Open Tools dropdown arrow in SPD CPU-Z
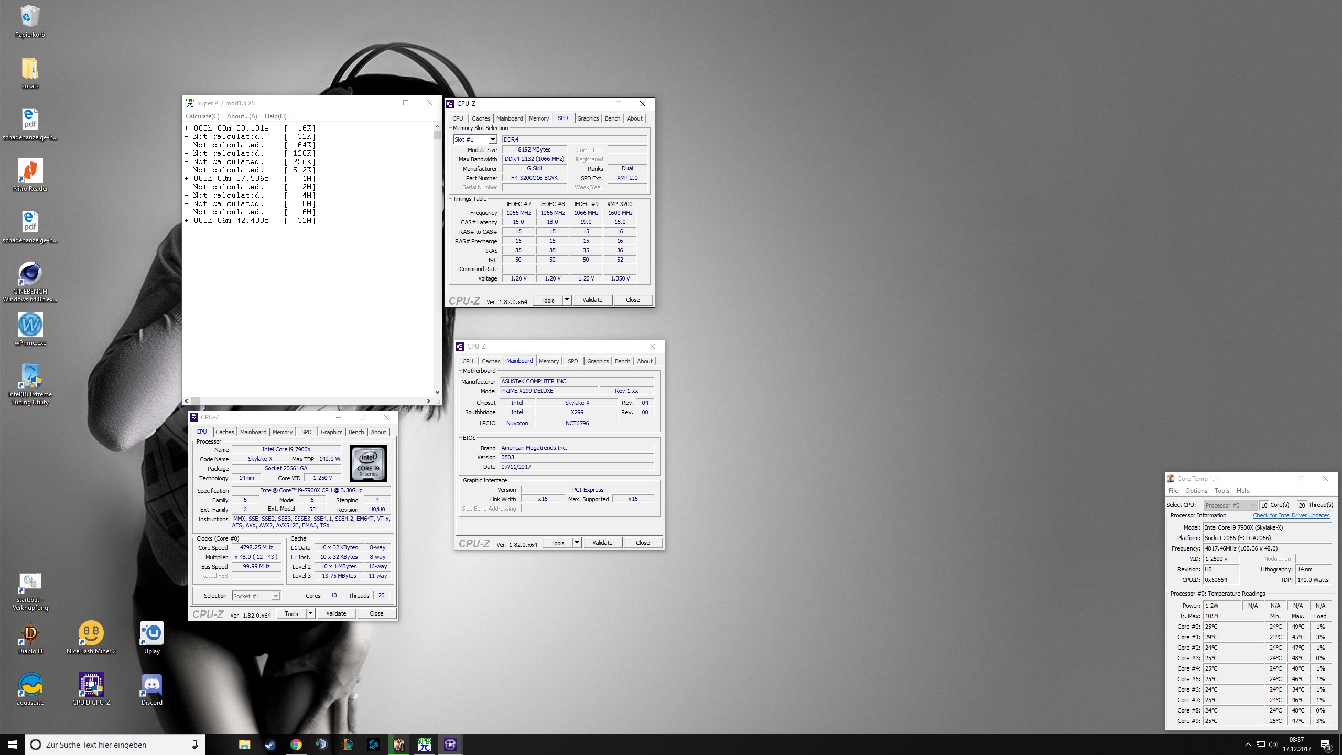 (x=567, y=300)
